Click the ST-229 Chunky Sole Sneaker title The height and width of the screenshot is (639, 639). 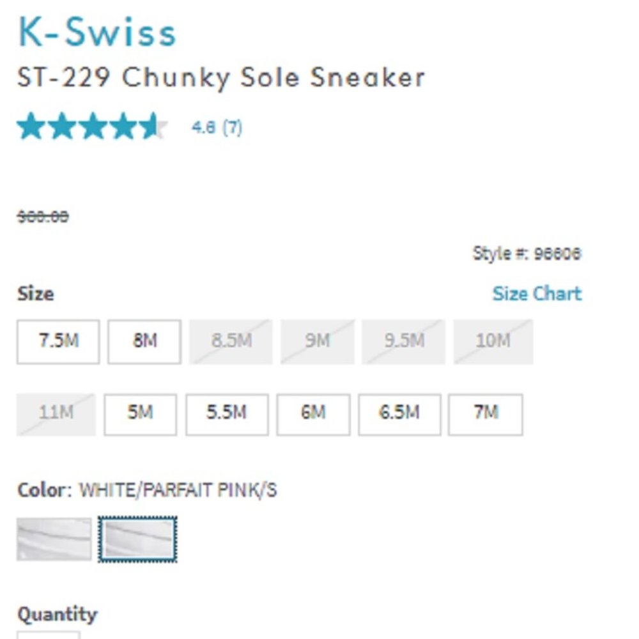click(x=220, y=77)
